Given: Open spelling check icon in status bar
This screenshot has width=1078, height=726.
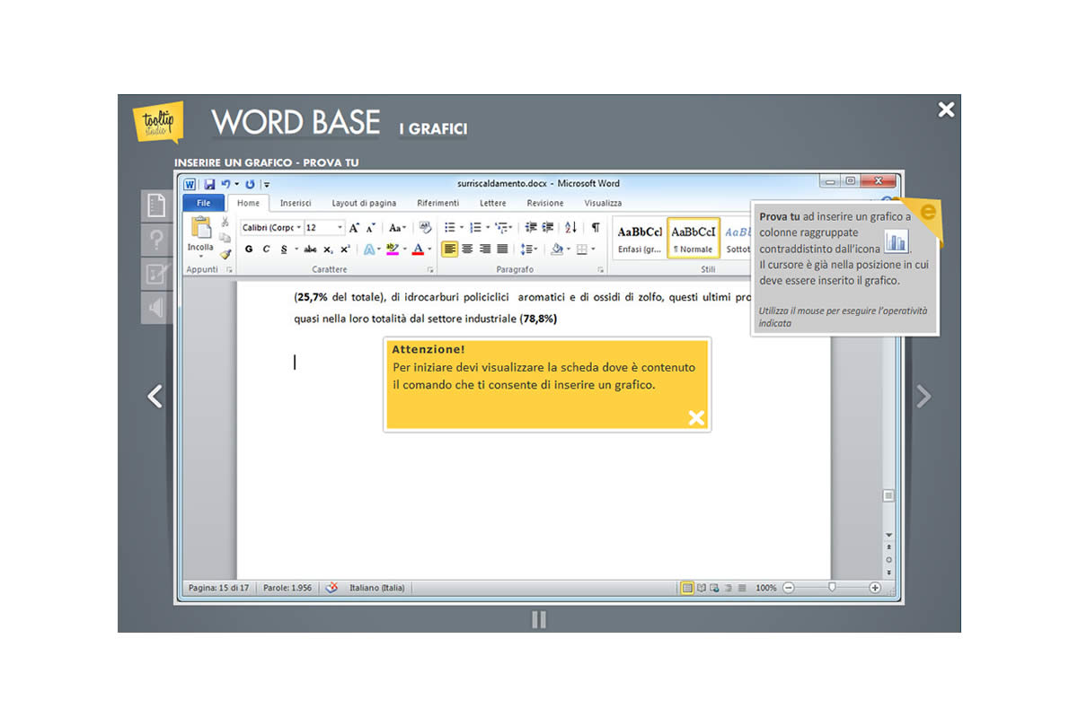Looking at the screenshot, I should coord(331,588).
